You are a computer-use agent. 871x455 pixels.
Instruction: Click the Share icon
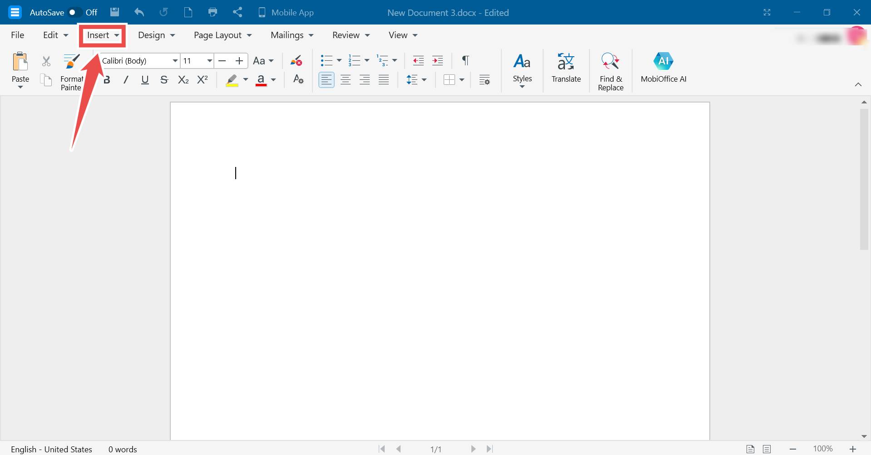pos(238,12)
